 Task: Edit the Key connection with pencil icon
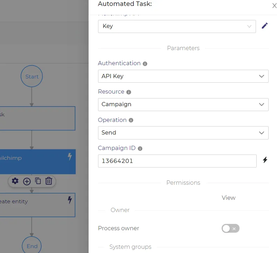tap(265, 26)
